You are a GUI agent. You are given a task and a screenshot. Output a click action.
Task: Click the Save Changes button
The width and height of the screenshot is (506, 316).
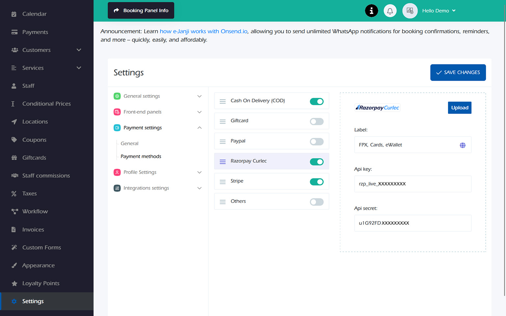[x=458, y=72]
